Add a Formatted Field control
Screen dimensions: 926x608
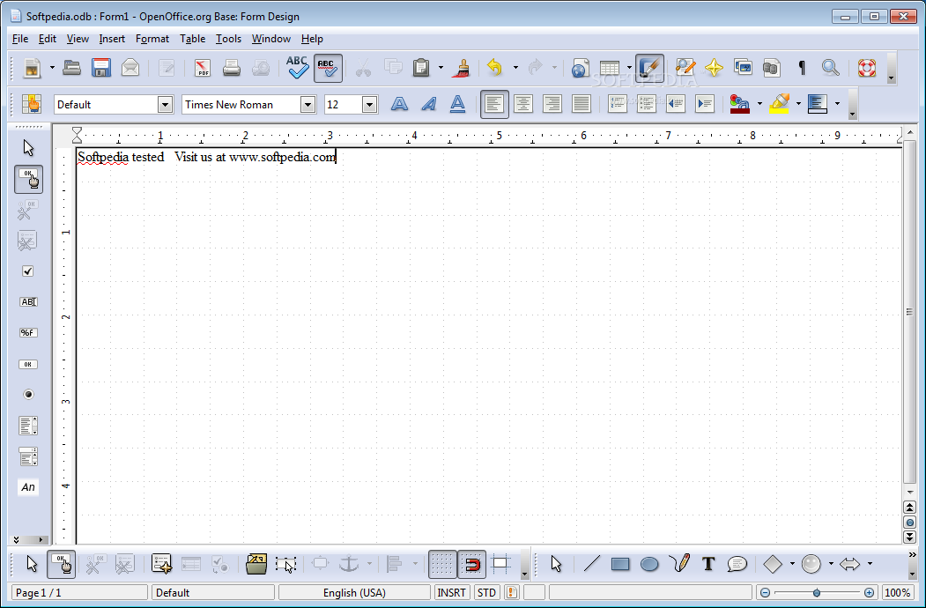28,333
